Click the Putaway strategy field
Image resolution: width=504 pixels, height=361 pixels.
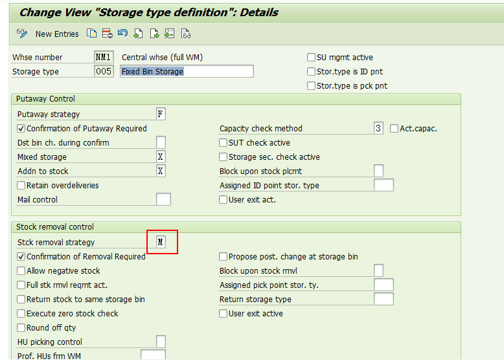tap(161, 114)
